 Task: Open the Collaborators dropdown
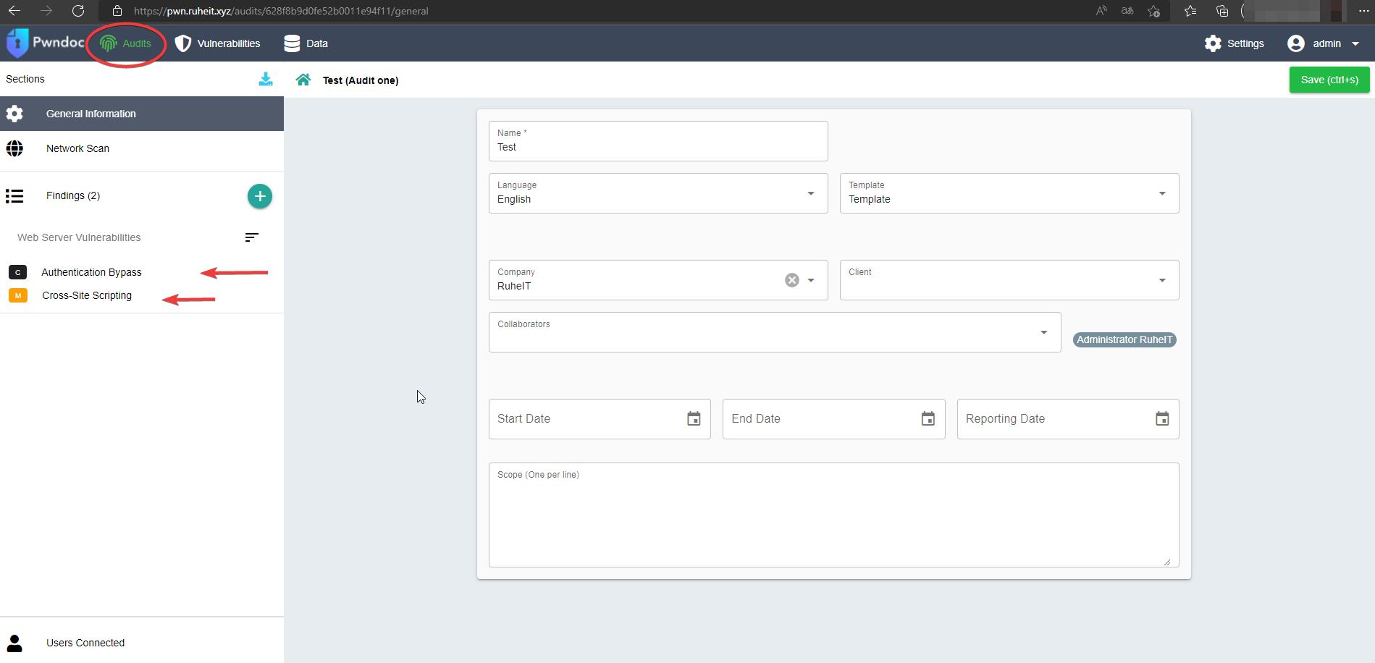[1043, 332]
